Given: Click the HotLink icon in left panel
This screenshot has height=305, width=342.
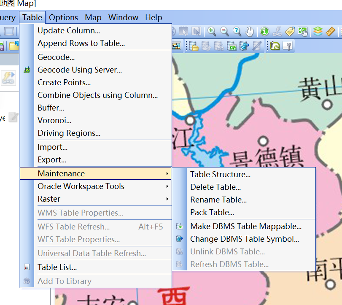Looking at the screenshot, I should pyautogui.click(x=8, y=78).
